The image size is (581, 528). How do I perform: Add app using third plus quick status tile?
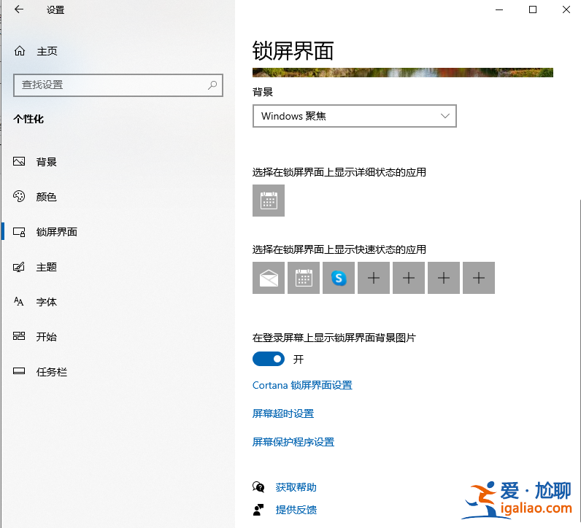point(444,278)
